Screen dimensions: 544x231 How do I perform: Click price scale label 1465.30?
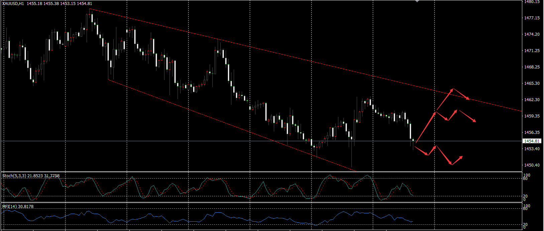coord(532,83)
